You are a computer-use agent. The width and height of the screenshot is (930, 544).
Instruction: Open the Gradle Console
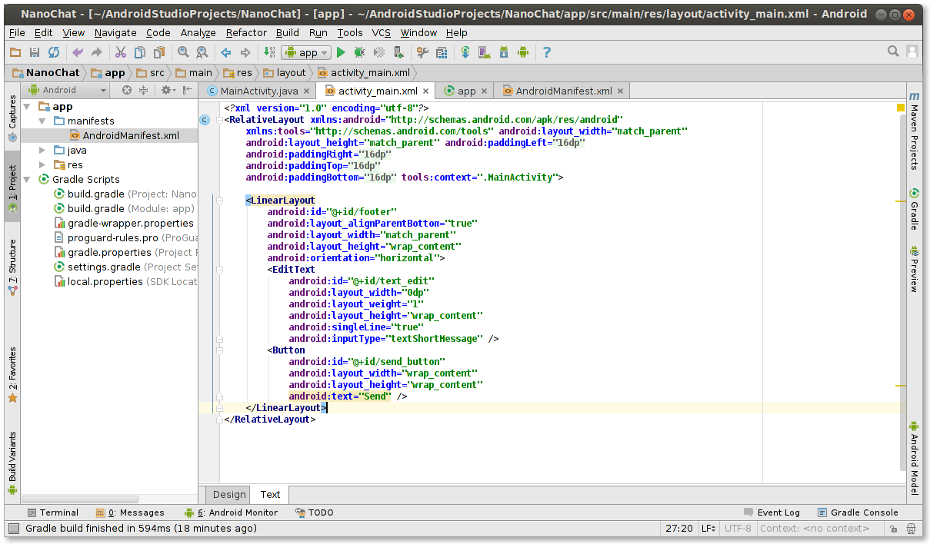(x=857, y=512)
